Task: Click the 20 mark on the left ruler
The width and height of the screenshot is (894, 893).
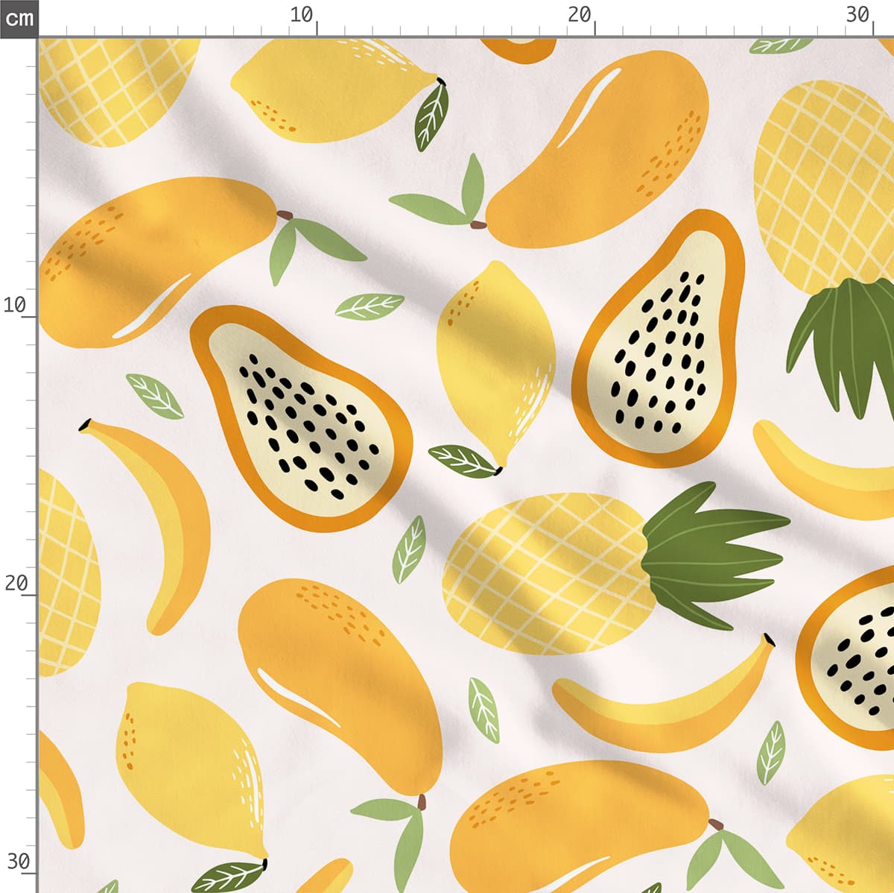Action: click(15, 583)
